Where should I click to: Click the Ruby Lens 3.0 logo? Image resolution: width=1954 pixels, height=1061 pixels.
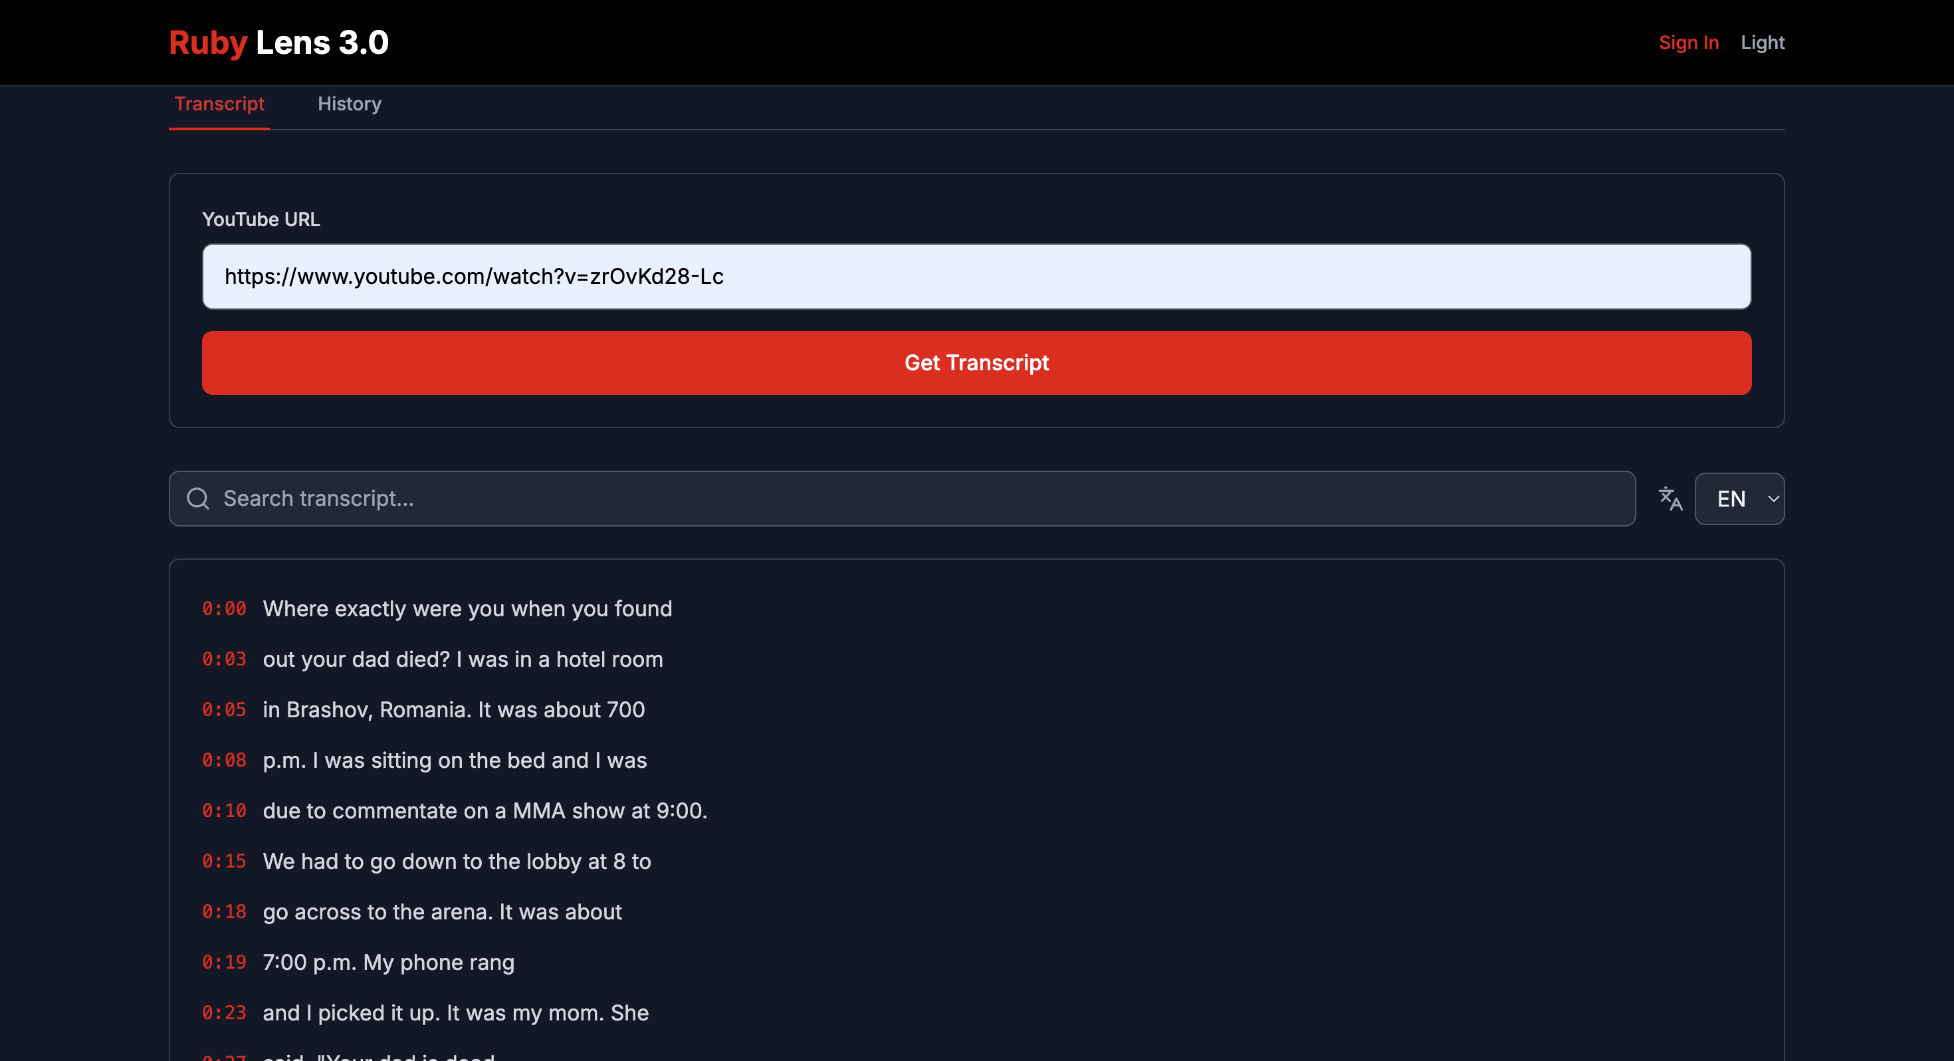click(x=278, y=43)
